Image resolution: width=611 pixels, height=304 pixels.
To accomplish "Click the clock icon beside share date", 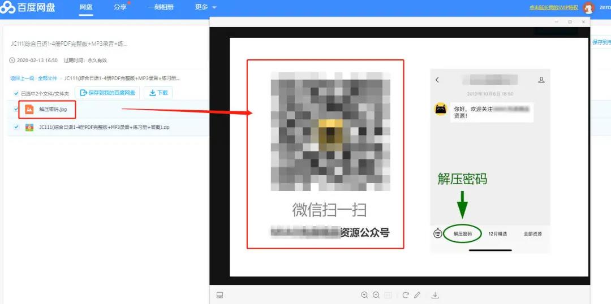I will [12, 60].
